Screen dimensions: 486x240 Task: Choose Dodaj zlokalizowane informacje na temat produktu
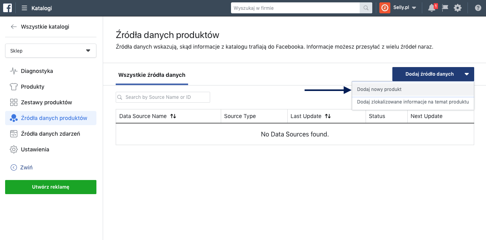pyautogui.click(x=413, y=102)
